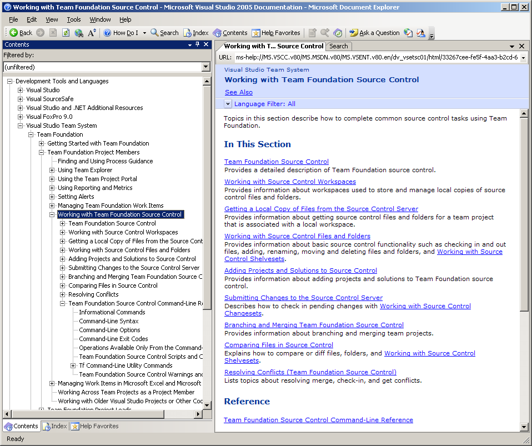The height and width of the screenshot is (446, 532).
Task: Open the View menu
Action: click(x=52, y=19)
